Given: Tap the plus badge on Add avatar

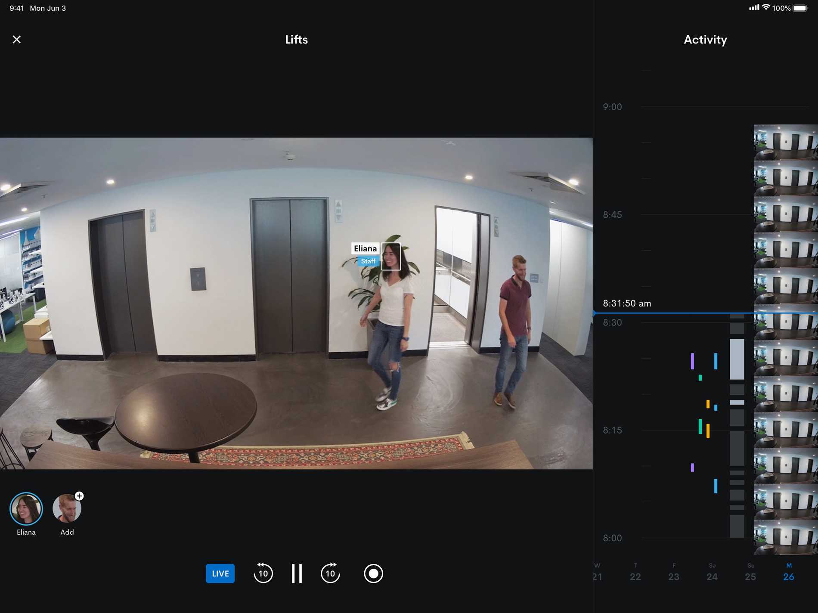Looking at the screenshot, I should click(x=79, y=496).
